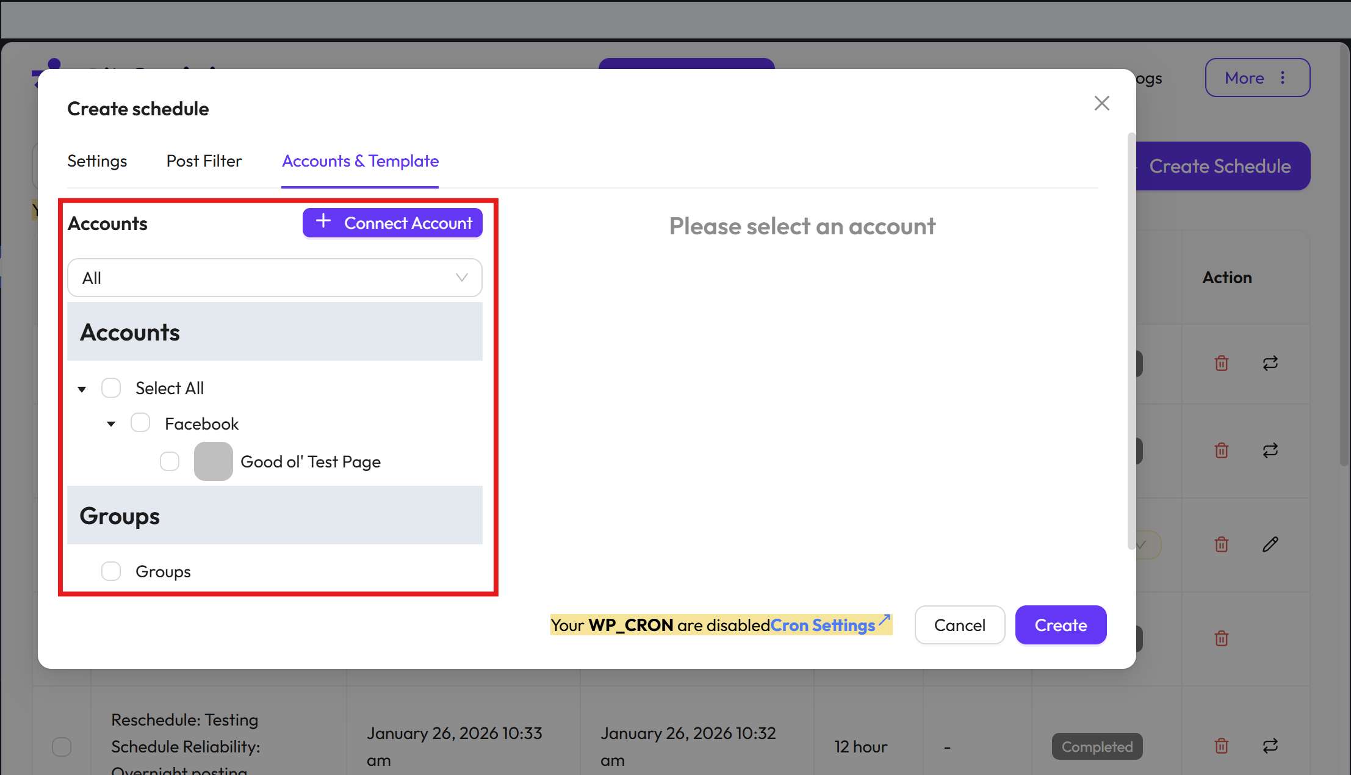Click the dialog's vertical scrollbar
Image resolution: width=1351 pixels, height=775 pixels.
click(1131, 342)
